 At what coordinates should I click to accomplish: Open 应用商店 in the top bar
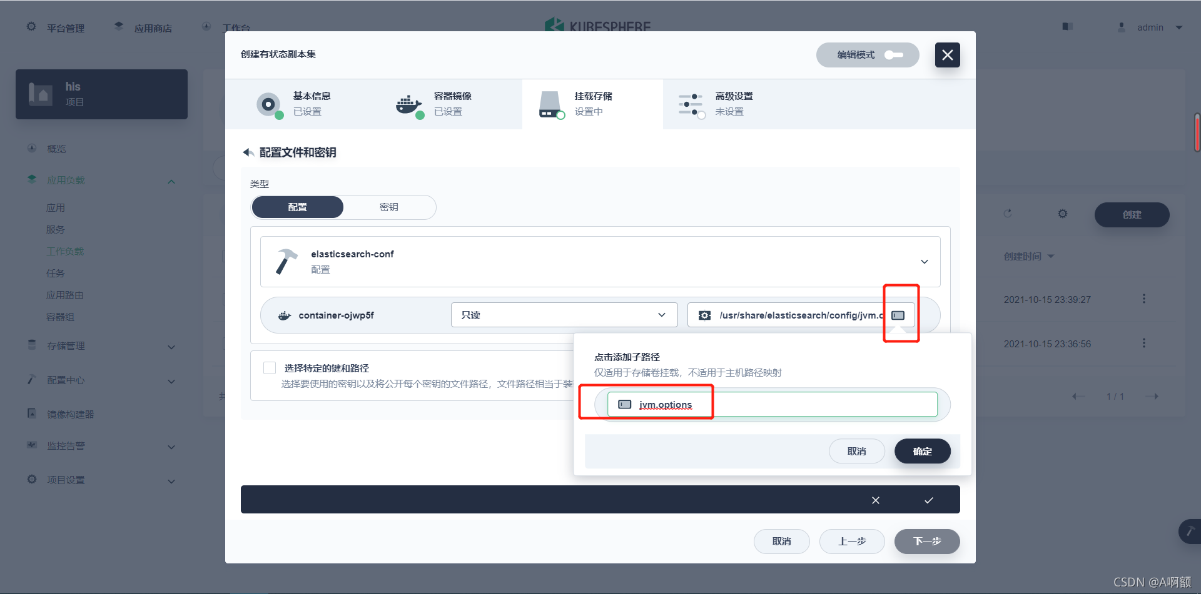coord(153,28)
